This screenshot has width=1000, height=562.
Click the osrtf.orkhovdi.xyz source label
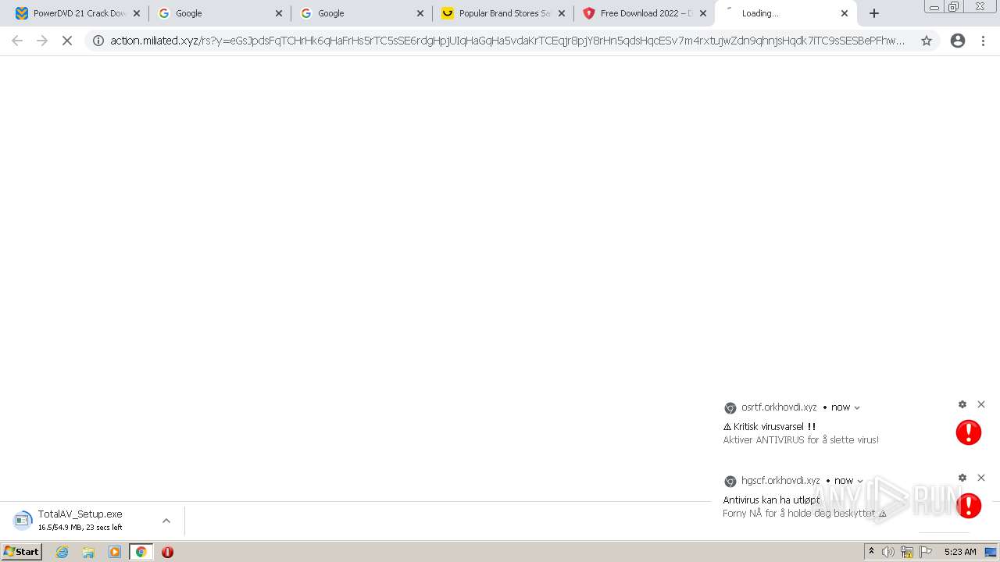tap(779, 407)
